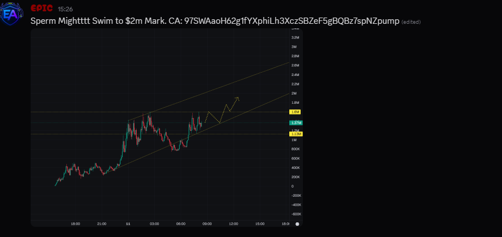Click the green 1.37M current price label
This screenshot has height=237, width=502.
coord(296,123)
